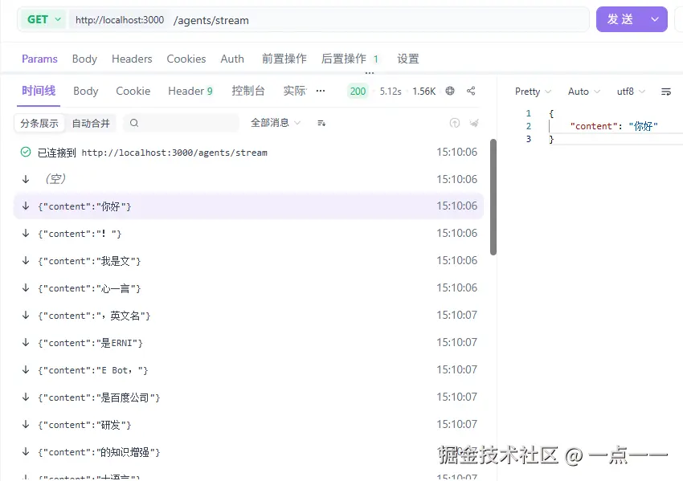Switch to the Params tab
Viewport: 683px width, 481px height.
(x=39, y=59)
